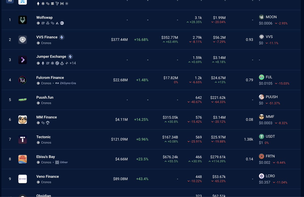
Task: Click the lightning badge next to Jumper Exchange
Action: tap(70, 57)
